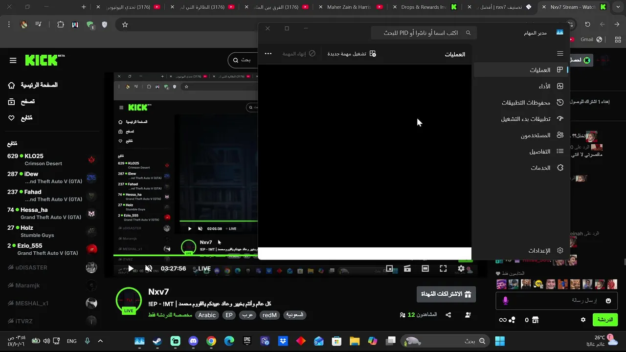Unmute the stream with speaker icon
The height and width of the screenshot is (352, 626).
[x=149, y=268]
